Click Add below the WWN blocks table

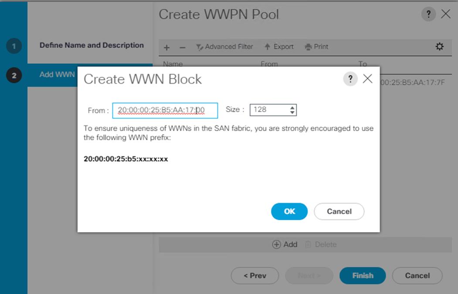[285, 244]
